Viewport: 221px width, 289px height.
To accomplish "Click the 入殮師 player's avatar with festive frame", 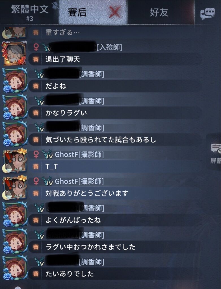I will click(14, 53).
